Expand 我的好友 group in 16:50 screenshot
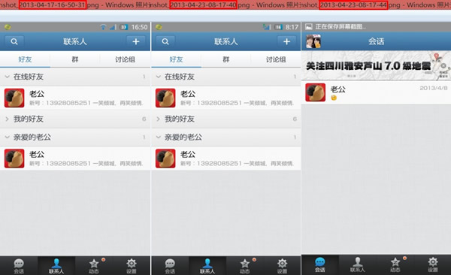Screen dimensions: 451x275 click(x=75, y=119)
